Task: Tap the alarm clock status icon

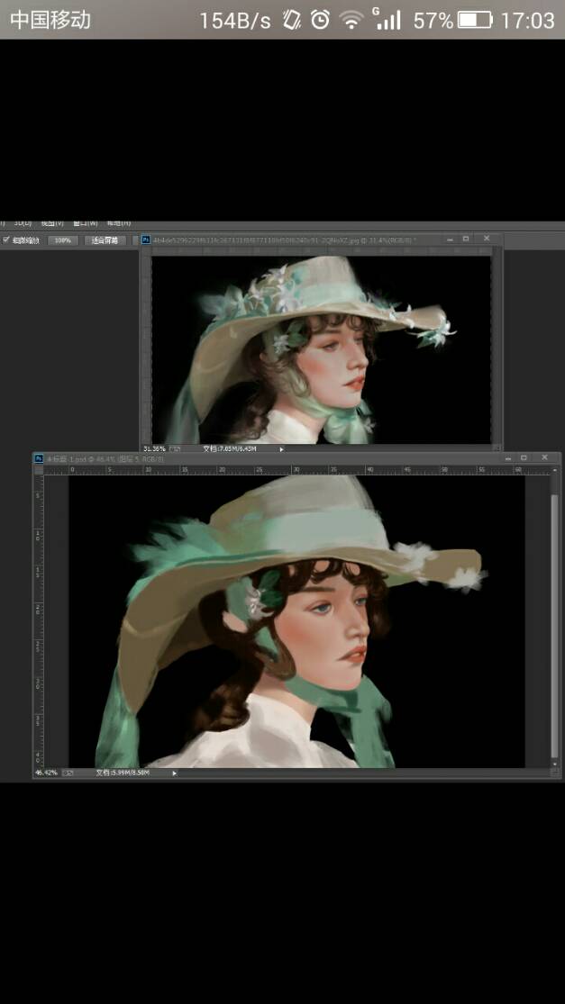Action: point(320,20)
